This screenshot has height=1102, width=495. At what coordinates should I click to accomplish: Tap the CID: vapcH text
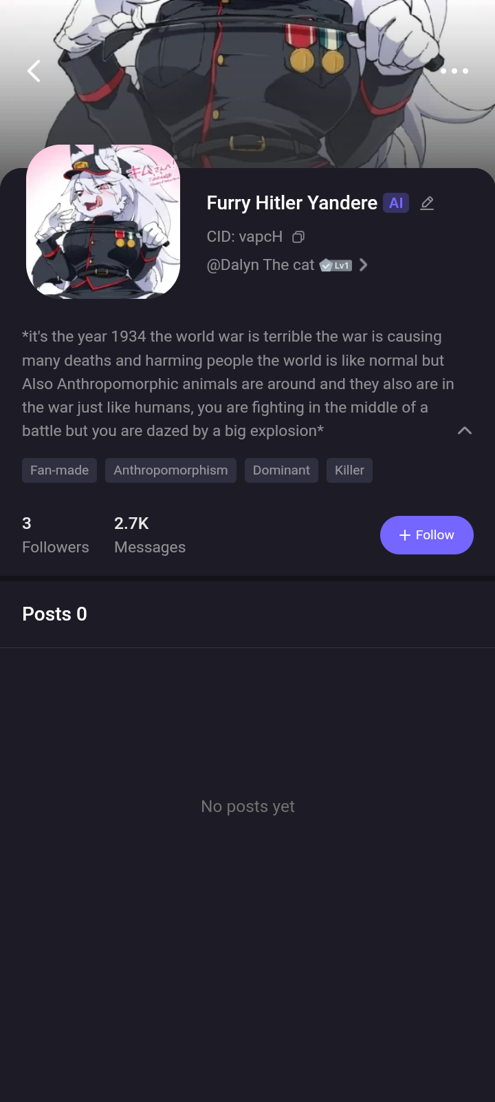[x=245, y=237]
